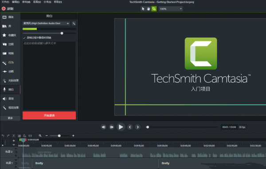Open the 文件 (File) menu
This screenshot has width=266, height=169.
click(x=5, y=2)
